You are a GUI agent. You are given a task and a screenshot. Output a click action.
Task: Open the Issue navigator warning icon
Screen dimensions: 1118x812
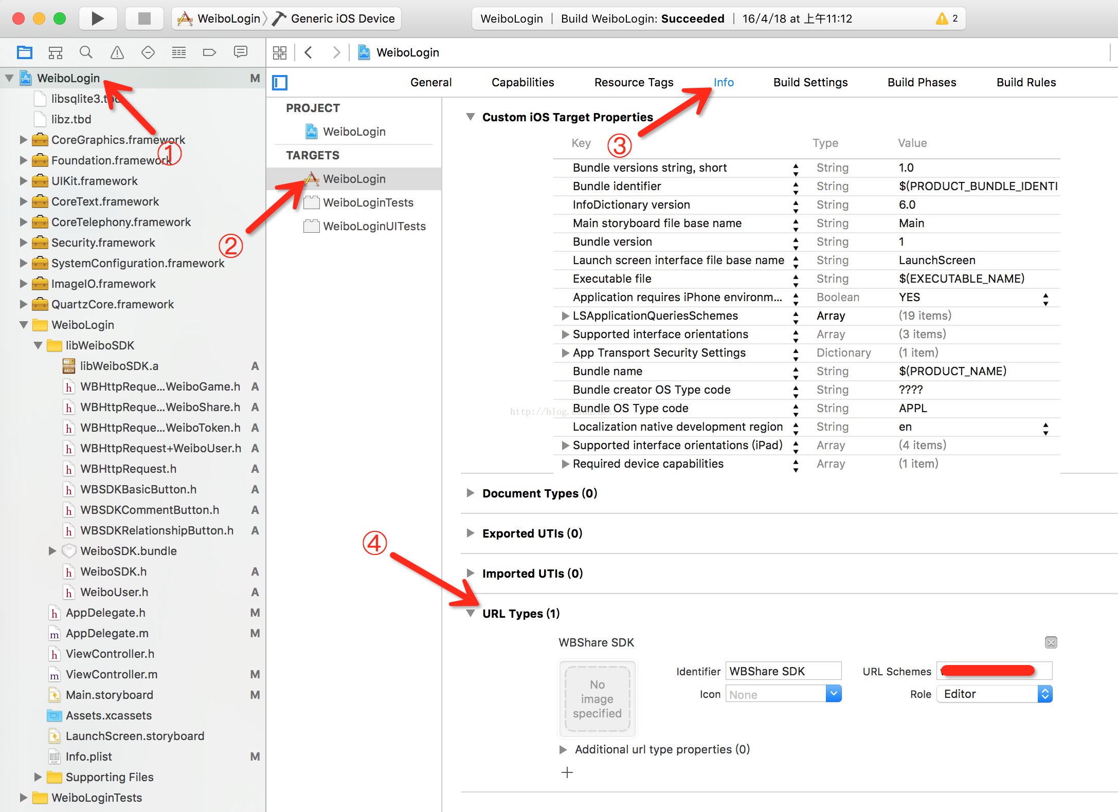117,52
